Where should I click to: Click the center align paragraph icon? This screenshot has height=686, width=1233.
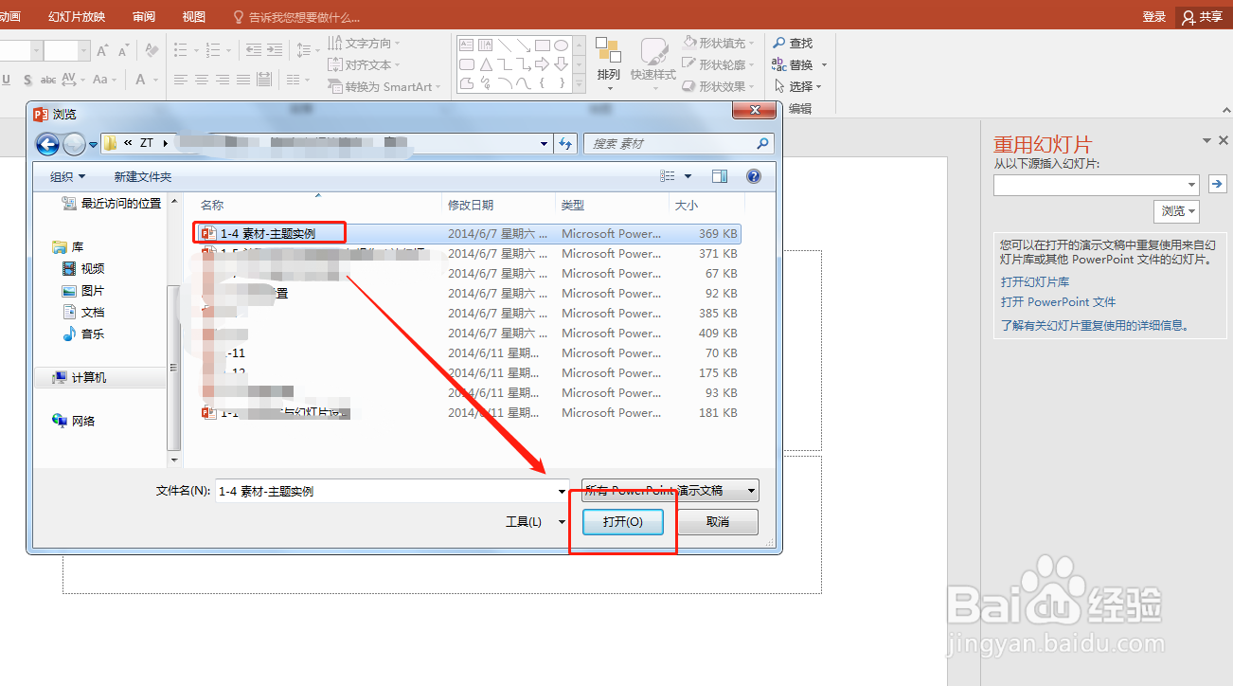(201, 80)
